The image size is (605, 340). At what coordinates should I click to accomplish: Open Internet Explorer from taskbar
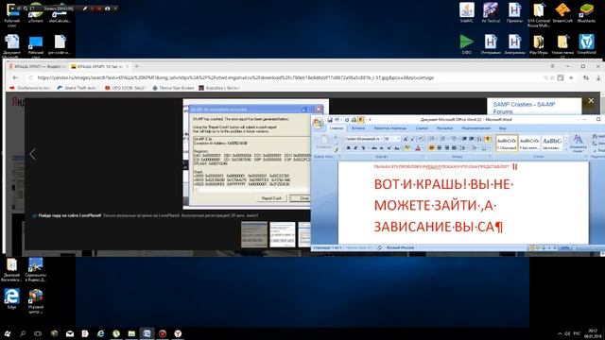pos(101,333)
